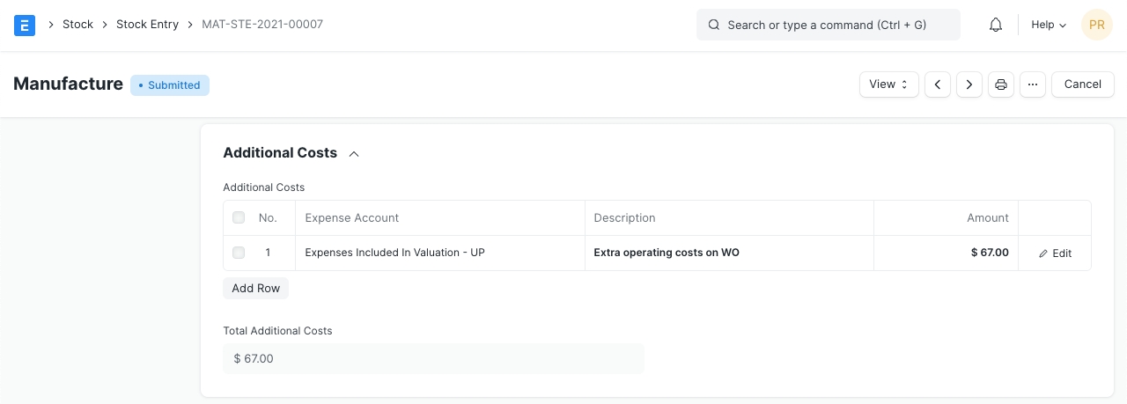
Task: Click the ERPNext home logo icon
Action: [x=25, y=25]
